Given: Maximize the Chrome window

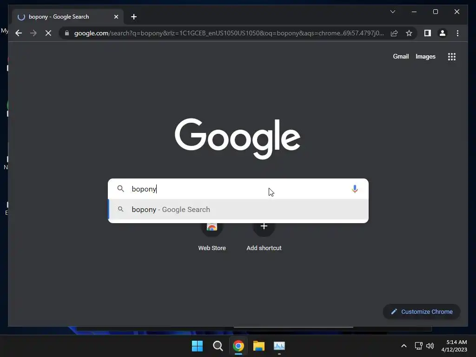Looking at the screenshot, I should pos(435,12).
